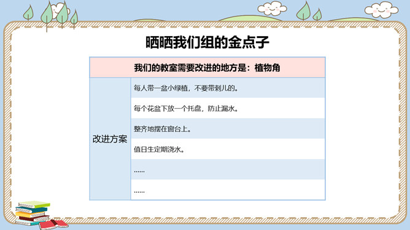Click the slide title 晒晒我们组的金点子
This screenshot has height=230, width=410.
207,42
